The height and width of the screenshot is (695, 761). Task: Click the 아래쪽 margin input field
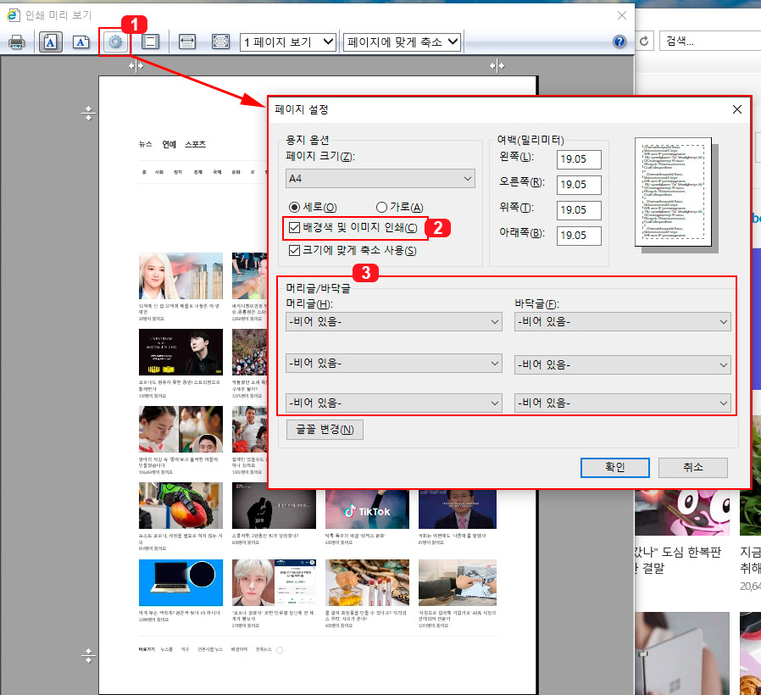pyautogui.click(x=579, y=236)
